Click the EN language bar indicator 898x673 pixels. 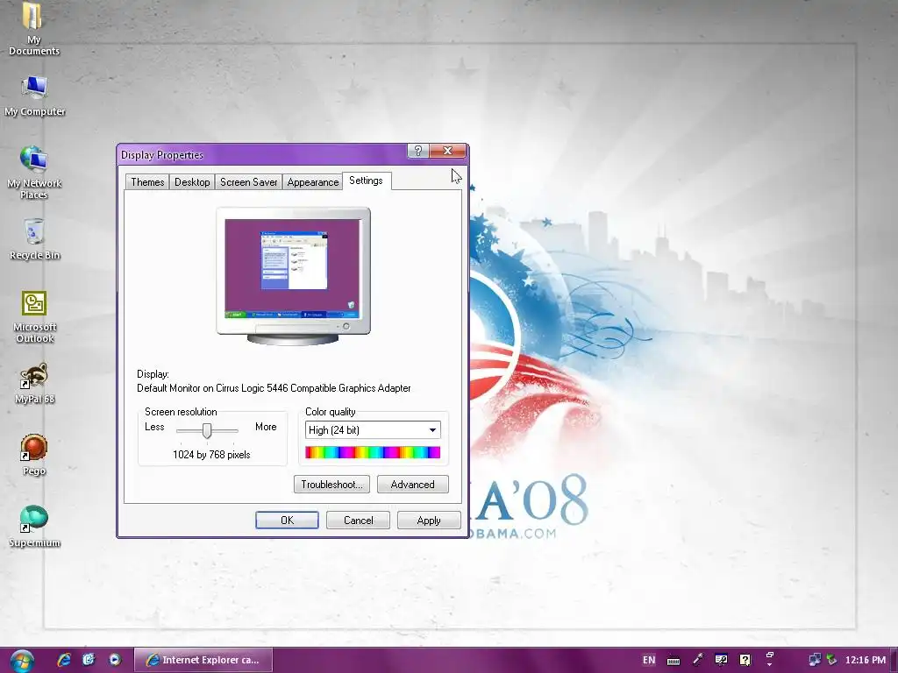[649, 660]
